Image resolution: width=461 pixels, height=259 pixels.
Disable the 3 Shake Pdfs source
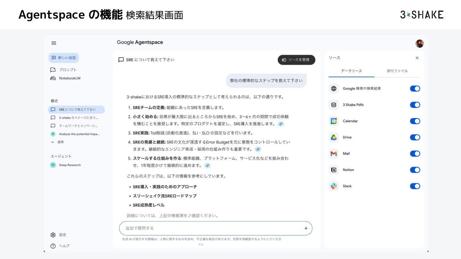tap(415, 105)
